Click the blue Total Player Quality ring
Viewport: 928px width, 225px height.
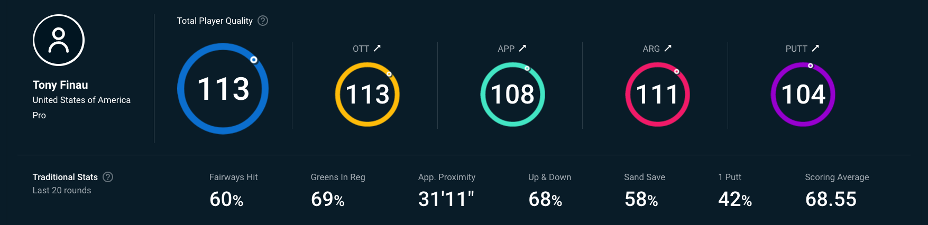[x=223, y=89]
